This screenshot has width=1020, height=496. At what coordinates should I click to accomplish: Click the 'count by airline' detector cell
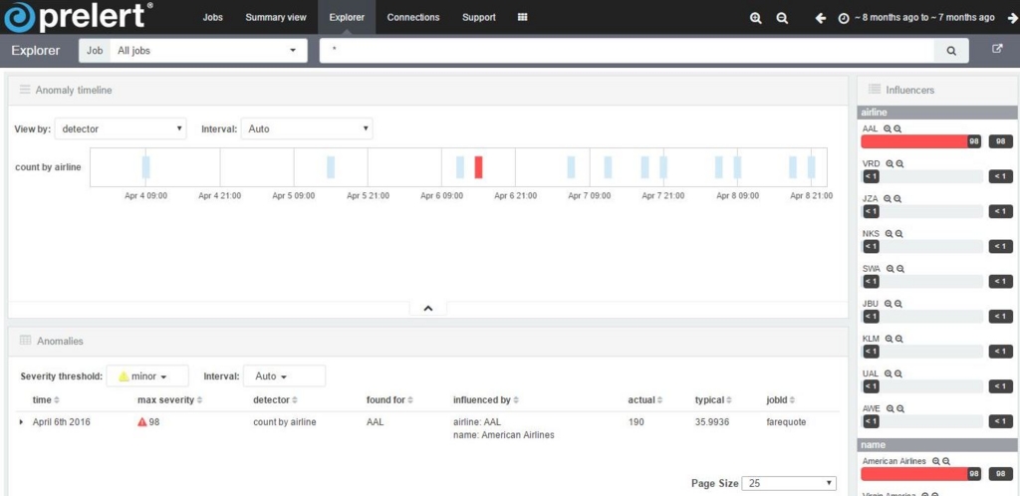pos(284,422)
